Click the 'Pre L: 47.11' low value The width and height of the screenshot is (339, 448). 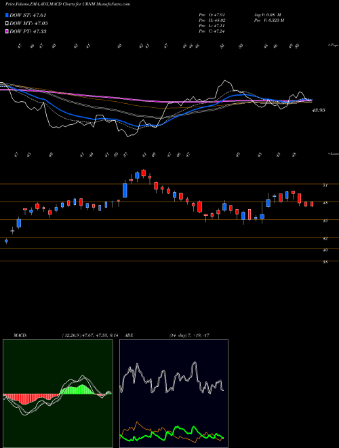click(212, 26)
